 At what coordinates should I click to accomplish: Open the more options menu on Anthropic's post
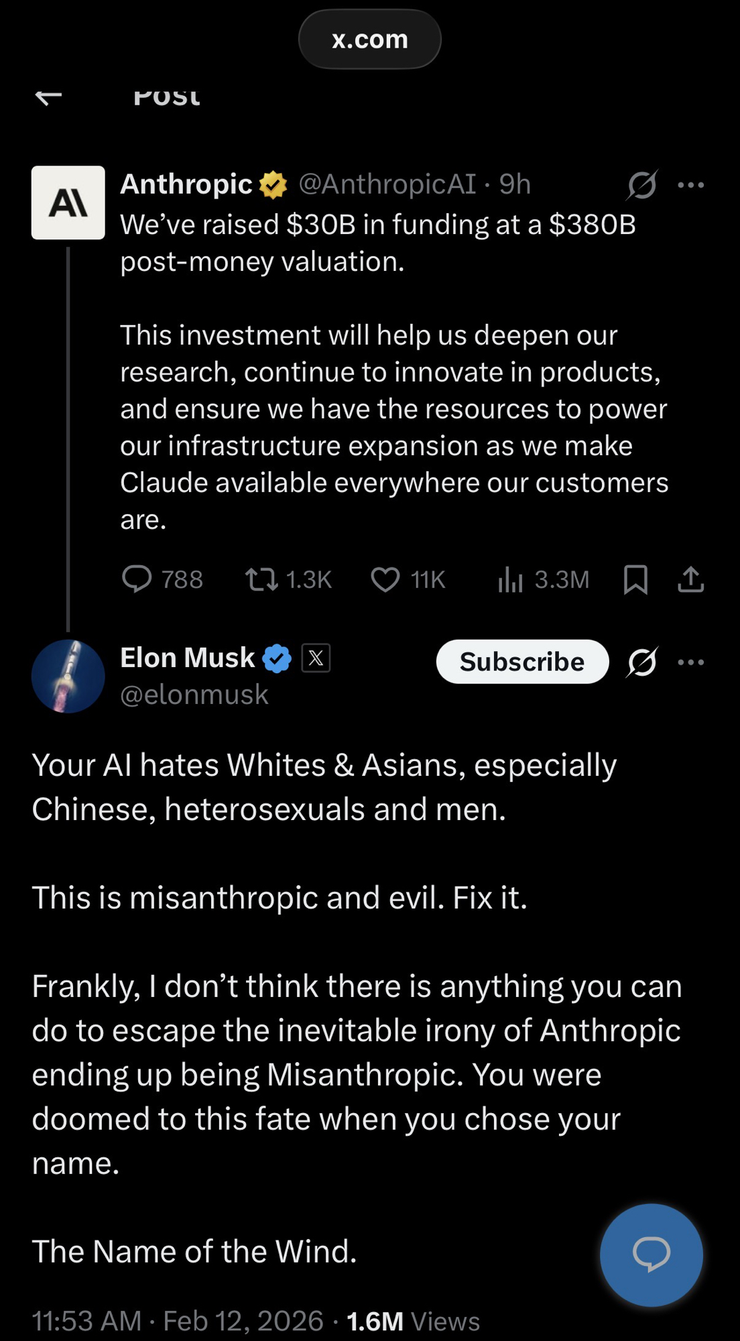pyautogui.click(x=690, y=185)
